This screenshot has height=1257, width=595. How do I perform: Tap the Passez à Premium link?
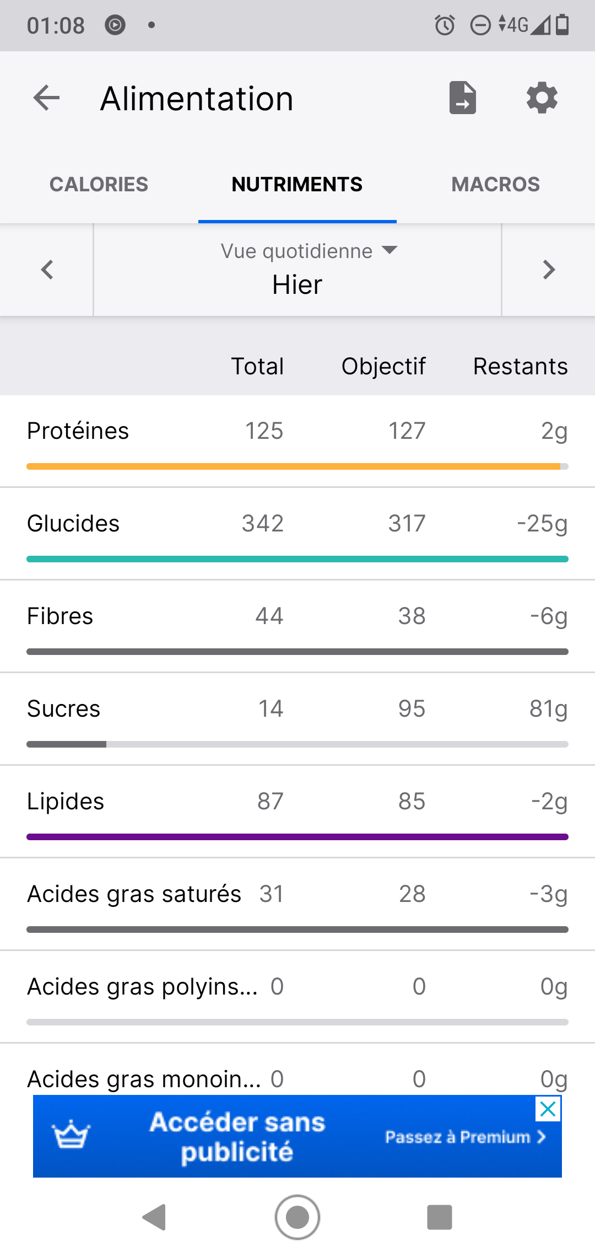tap(466, 1137)
